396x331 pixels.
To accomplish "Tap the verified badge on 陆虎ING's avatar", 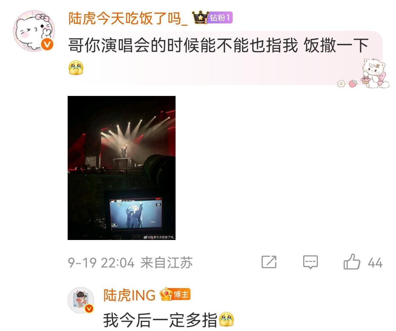I will click(x=89, y=309).
